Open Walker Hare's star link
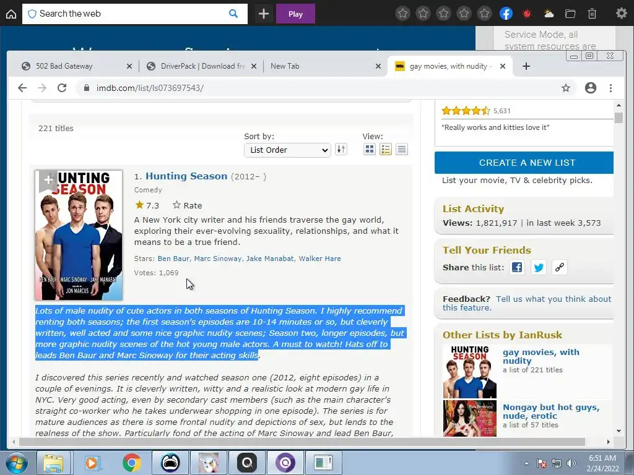 click(x=320, y=259)
